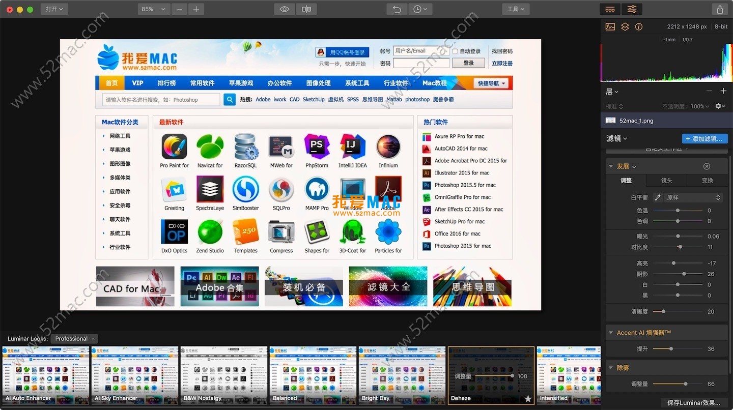Apply the AI Sky Enhancer look

tap(135, 375)
